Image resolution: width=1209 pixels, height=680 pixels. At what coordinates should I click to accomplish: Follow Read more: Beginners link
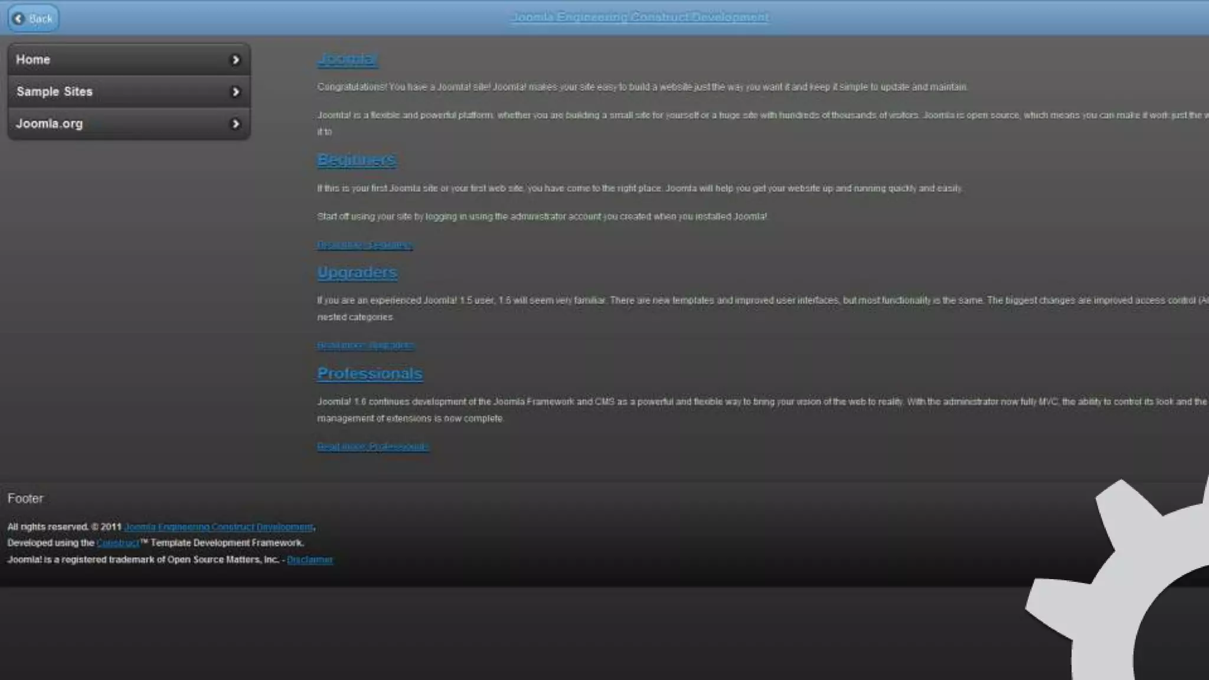pyautogui.click(x=364, y=245)
